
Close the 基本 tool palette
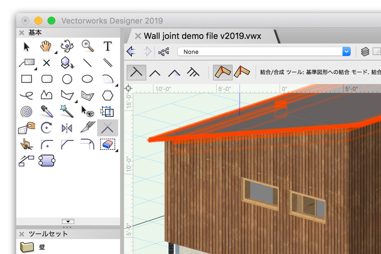pos(22,33)
